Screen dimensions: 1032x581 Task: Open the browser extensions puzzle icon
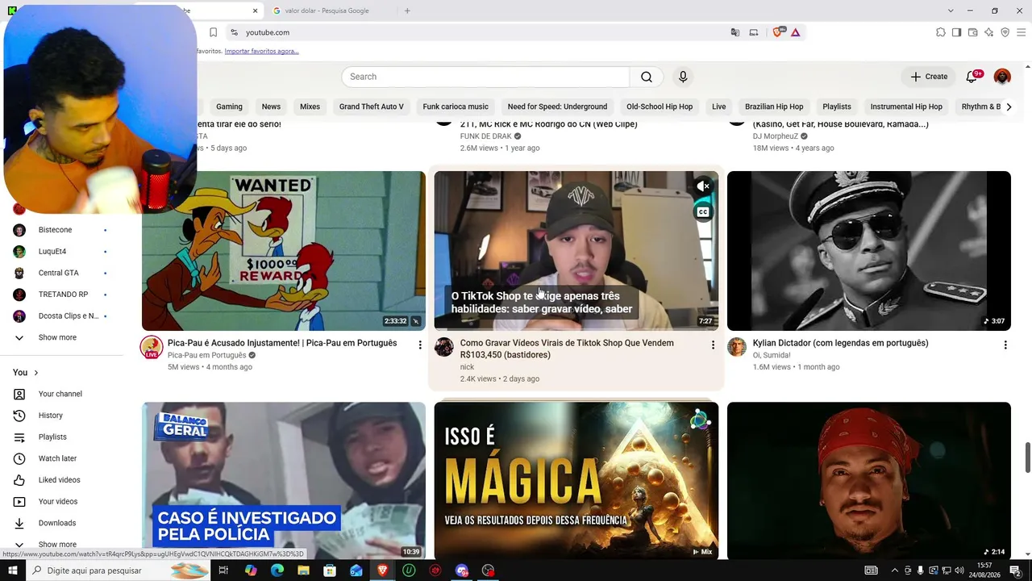[x=940, y=32]
